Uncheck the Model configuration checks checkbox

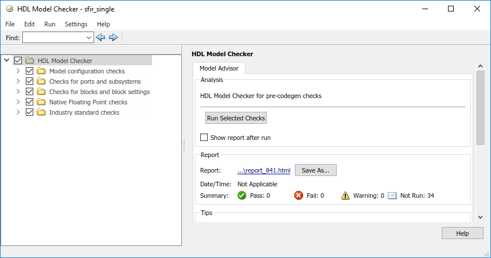pos(30,71)
